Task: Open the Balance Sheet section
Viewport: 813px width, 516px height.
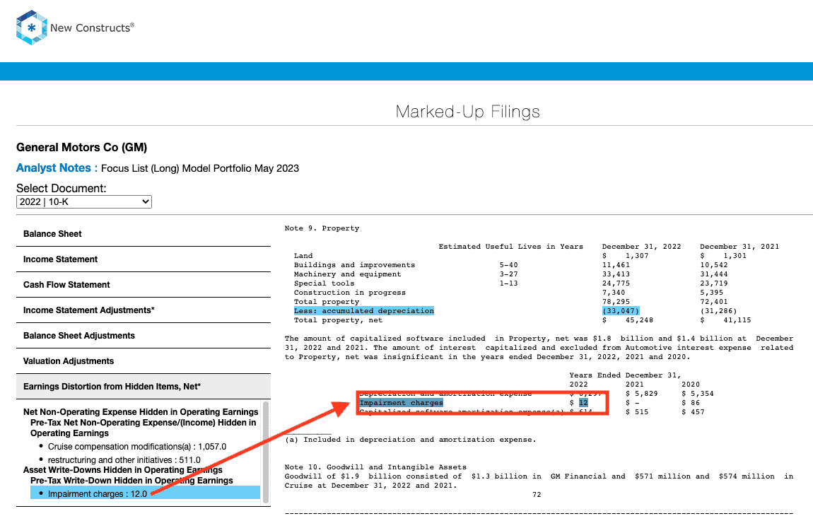Action: tap(144, 234)
